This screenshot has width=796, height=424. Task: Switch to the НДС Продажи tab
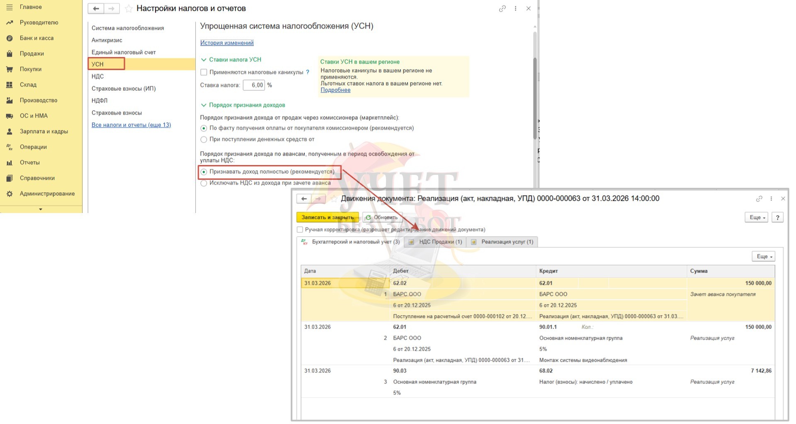coord(435,242)
